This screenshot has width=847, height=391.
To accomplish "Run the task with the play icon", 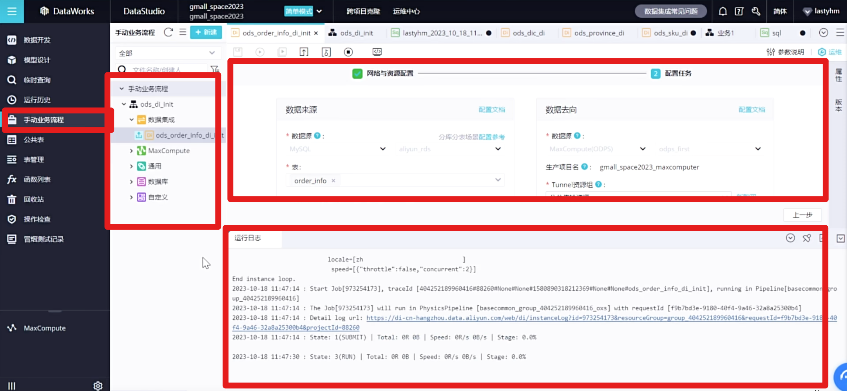I will point(260,52).
